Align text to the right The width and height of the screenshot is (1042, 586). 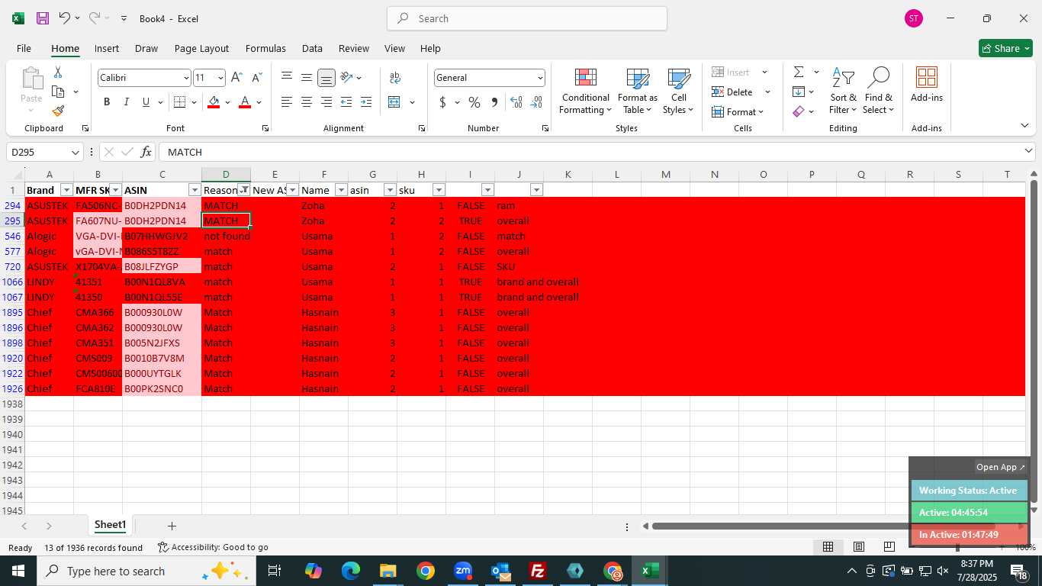pos(326,102)
